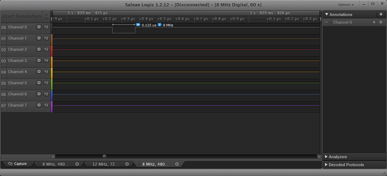Switch to the Capture tab
This screenshot has height=176, width=387.
coord(18,164)
